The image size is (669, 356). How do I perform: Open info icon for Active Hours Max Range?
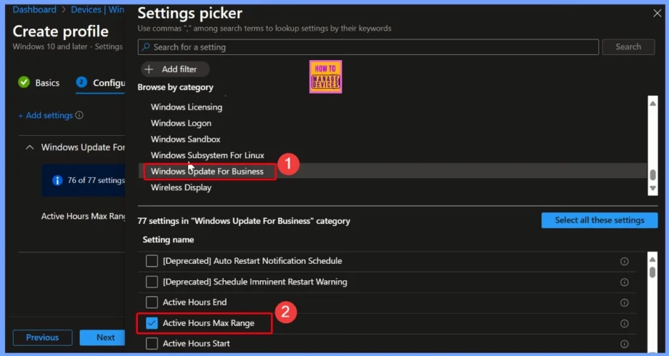[624, 323]
